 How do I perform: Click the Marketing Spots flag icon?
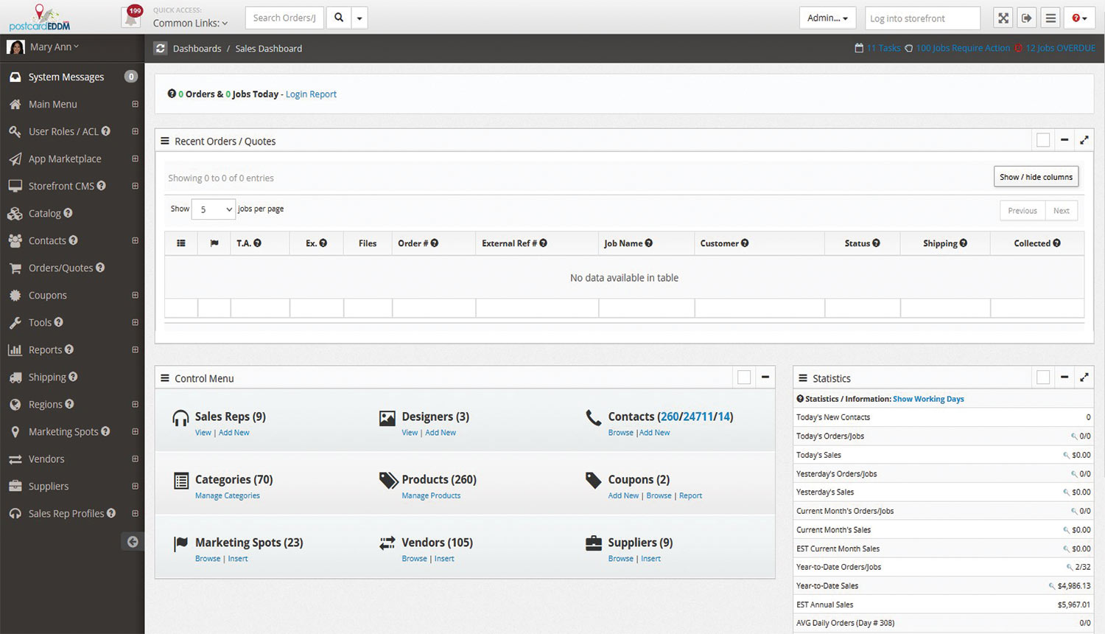[180, 543]
